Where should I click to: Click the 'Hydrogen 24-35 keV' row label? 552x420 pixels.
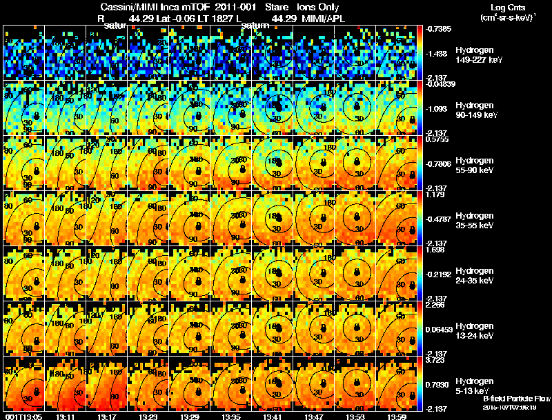475,276
